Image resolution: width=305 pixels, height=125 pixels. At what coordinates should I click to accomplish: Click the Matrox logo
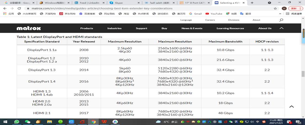pyautogui.click(x=29, y=28)
